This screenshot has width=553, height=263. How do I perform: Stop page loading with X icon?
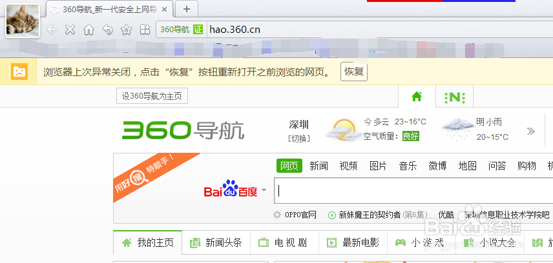(70, 30)
